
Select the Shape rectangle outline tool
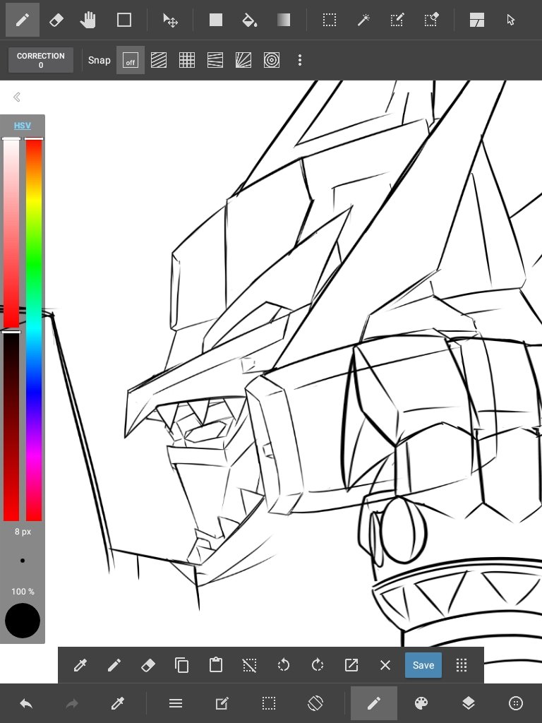coord(124,20)
